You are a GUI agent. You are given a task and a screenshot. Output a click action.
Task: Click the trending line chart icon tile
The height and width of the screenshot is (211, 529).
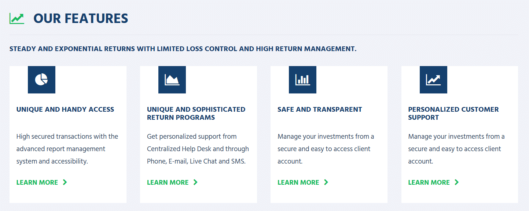coord(433,80)
